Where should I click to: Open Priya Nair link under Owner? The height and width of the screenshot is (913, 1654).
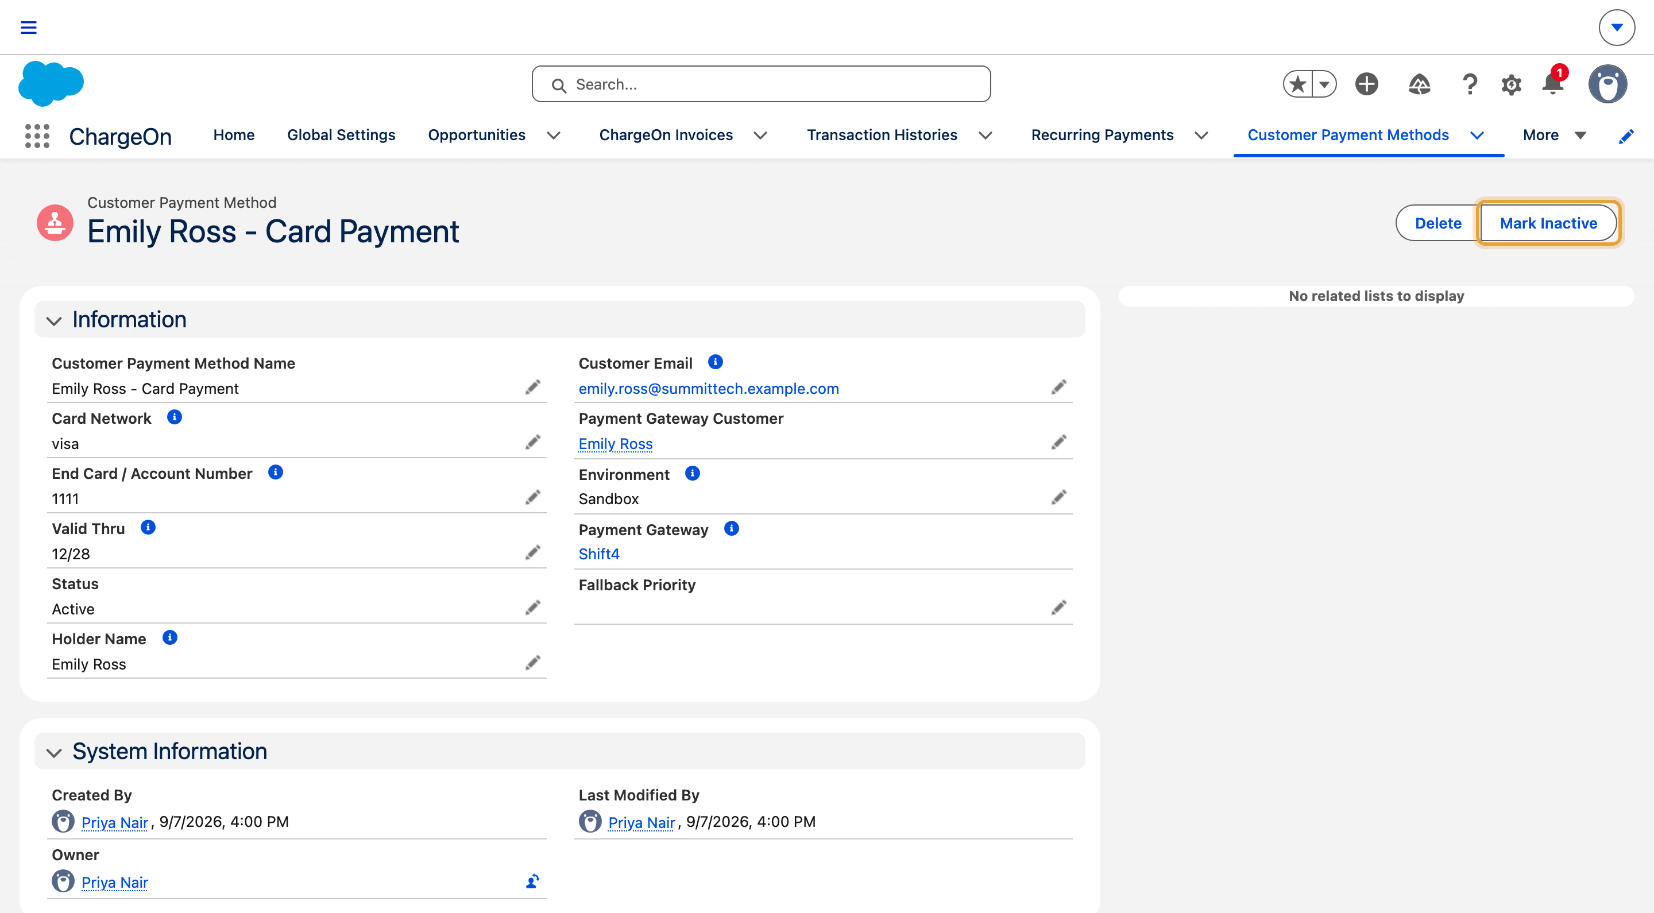tap(114, 882)
